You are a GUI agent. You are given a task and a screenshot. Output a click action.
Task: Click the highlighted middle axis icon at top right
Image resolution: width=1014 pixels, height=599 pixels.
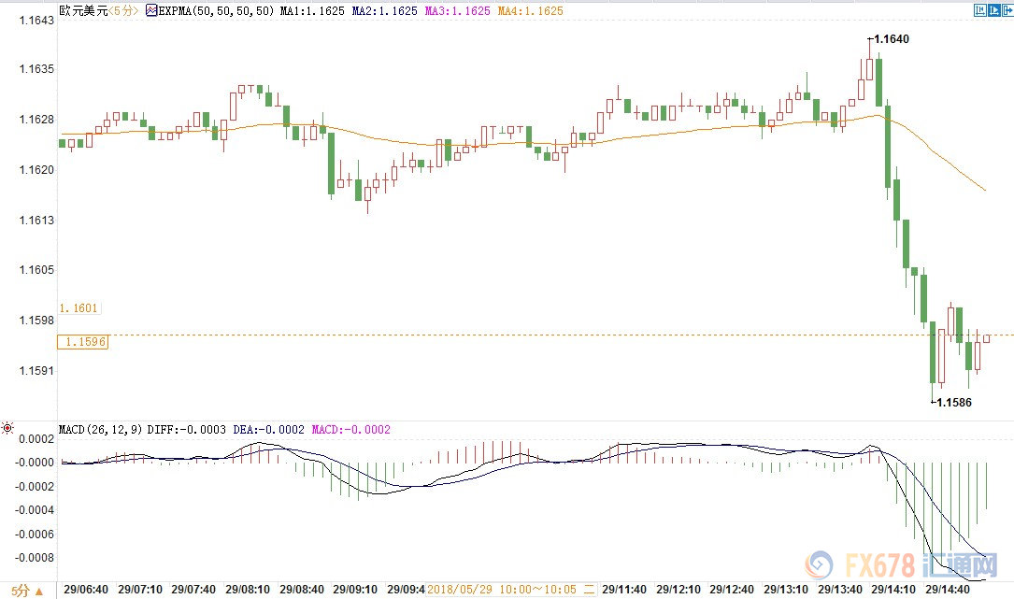pyautogui.click(x=994, y=9)
